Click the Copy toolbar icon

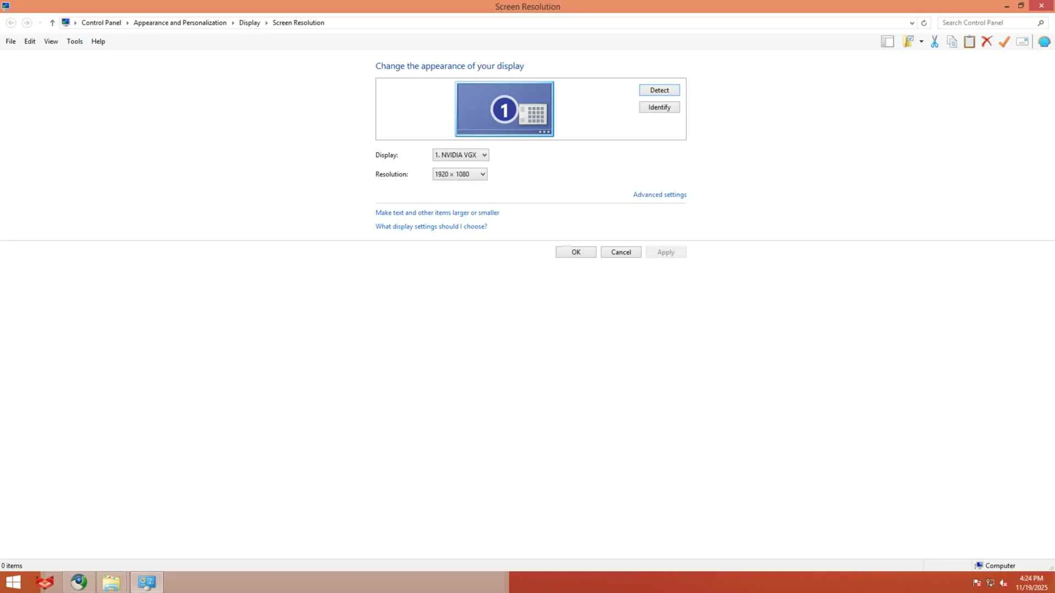tap(952, 42)
